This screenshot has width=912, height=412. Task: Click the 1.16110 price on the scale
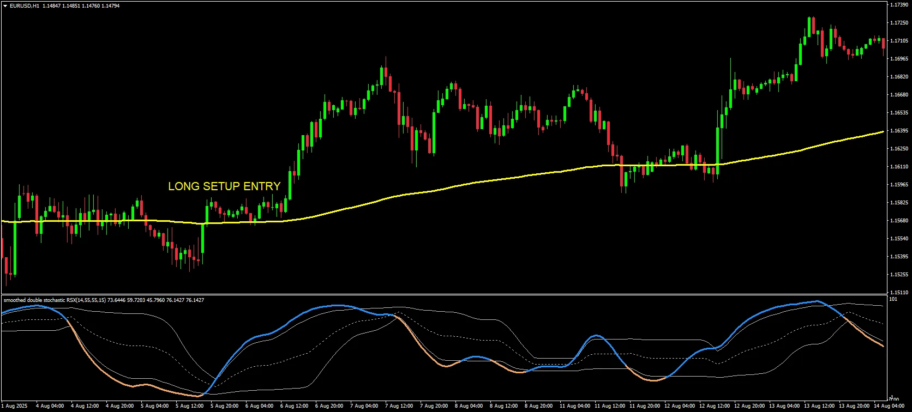(899, 167)
